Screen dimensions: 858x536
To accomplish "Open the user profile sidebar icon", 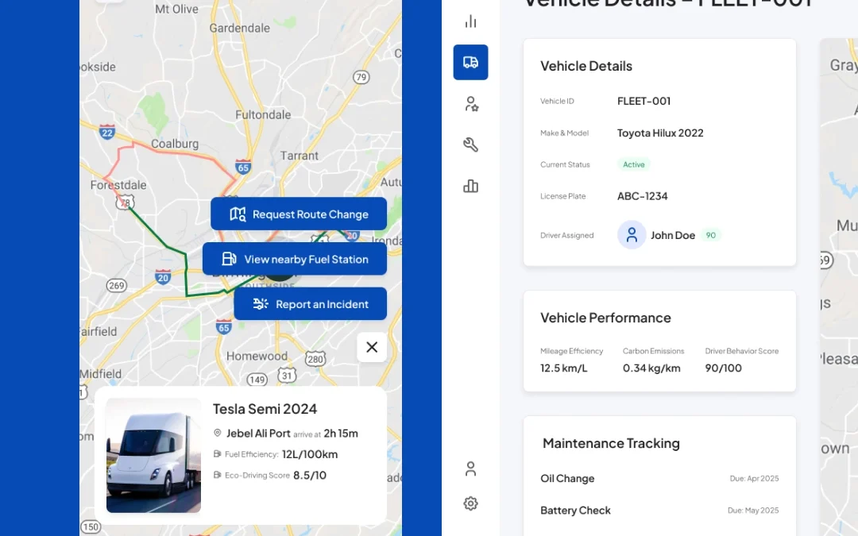I will pyautogui.click(x=470, y=469).
